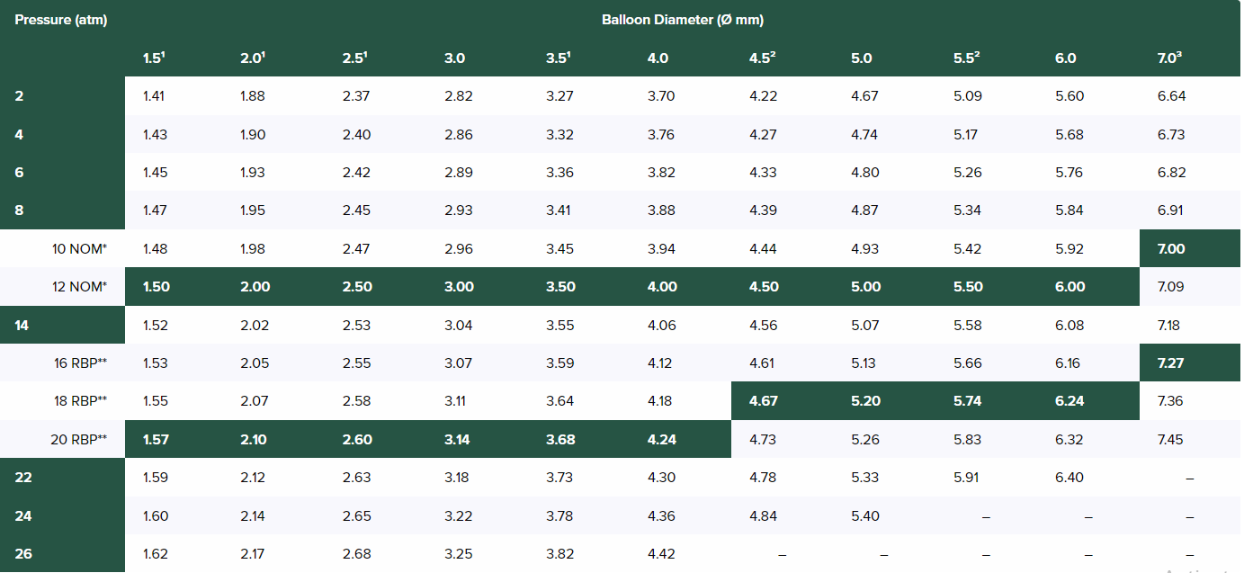Screen dimensions: 1244x573
Task: Select the 14 atm pressure row header
Action: coord(23,326)
